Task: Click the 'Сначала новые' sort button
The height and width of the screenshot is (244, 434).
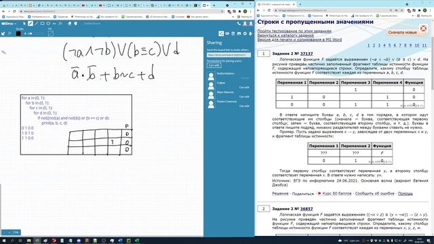Action: pos(402,33)
